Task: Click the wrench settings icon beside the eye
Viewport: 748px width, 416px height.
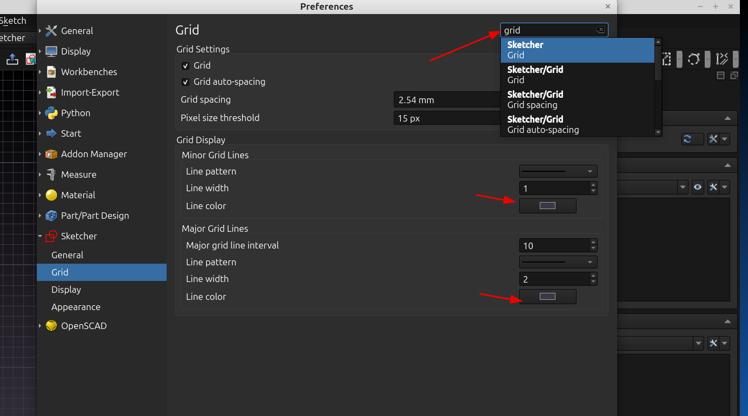Action: coord(713,187)
